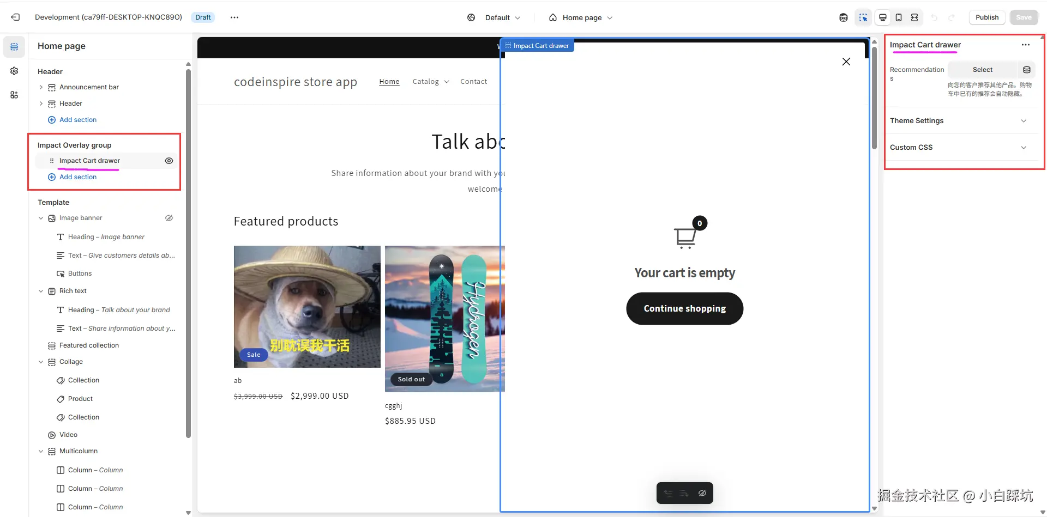
Task: Click the Save button
Action: pyautogui.click(x=1024, y=17)
